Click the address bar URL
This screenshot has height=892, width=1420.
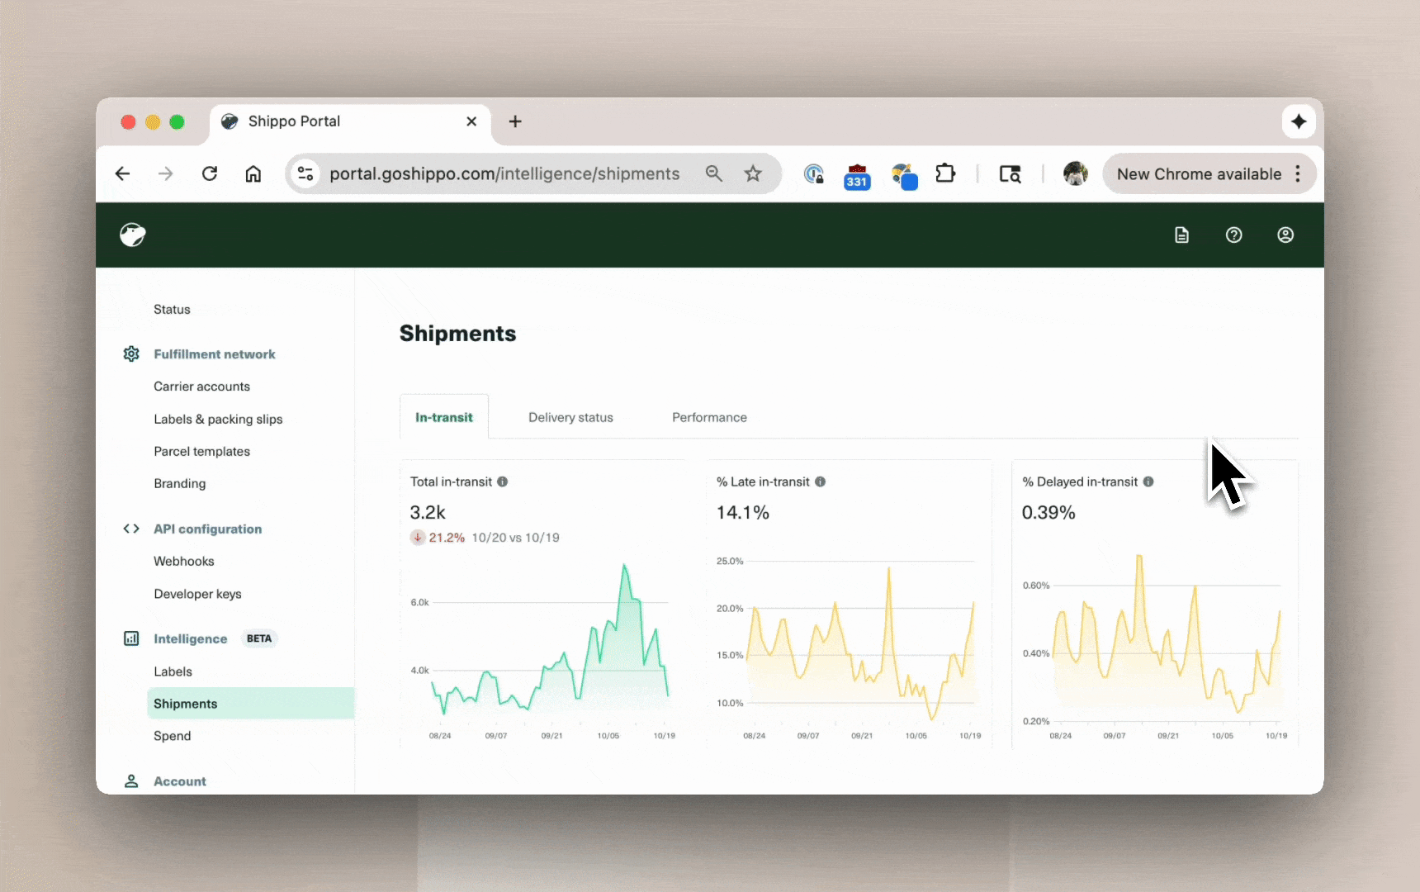pos(504,173)
